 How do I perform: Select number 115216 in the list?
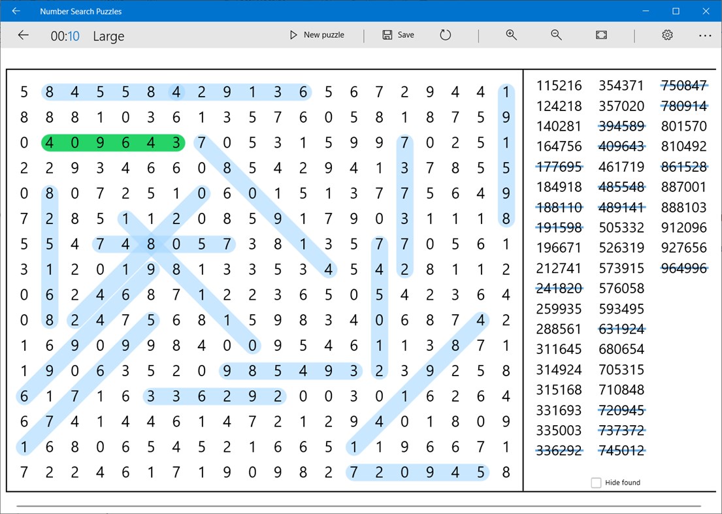560,86
